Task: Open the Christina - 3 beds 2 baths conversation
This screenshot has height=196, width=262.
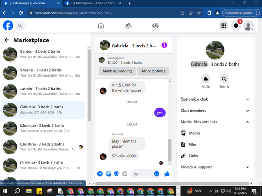Action: point(43,147)
